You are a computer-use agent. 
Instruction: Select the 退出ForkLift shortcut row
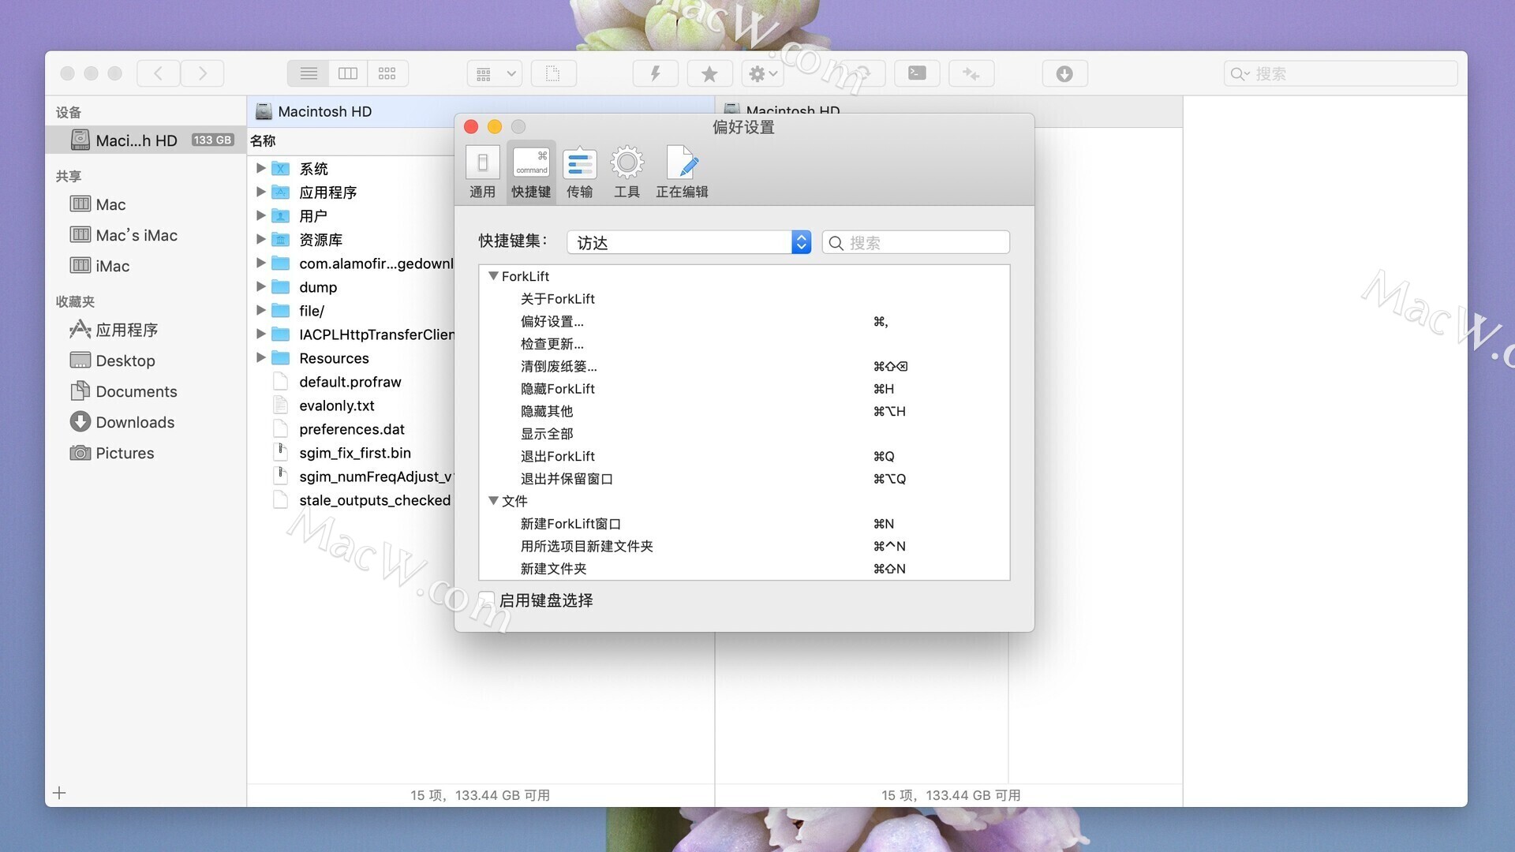click(744, 456)
